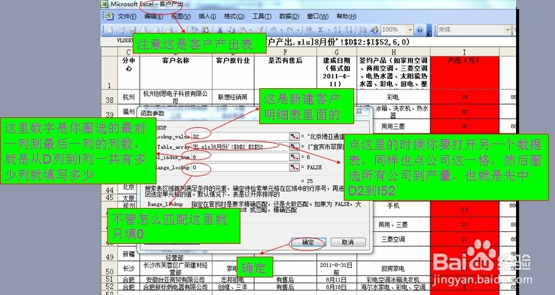Click the Table_array input field

(x=240, y=147)
